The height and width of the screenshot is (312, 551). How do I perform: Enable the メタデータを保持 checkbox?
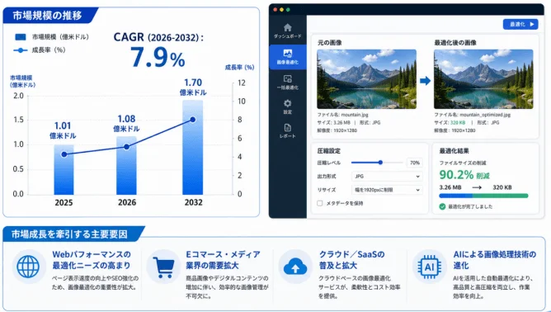coord(320,203)
